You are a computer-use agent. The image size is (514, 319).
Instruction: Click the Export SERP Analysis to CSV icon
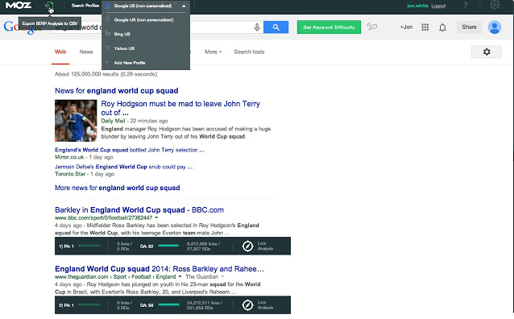(x=49, y=6)
